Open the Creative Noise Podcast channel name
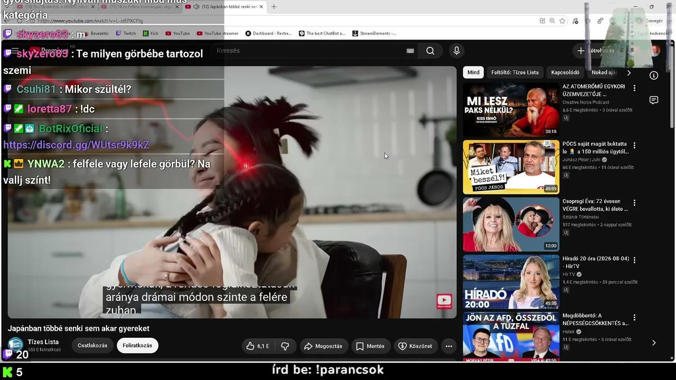The width and height of the screenshot is (676, 380). coord(586,102)
